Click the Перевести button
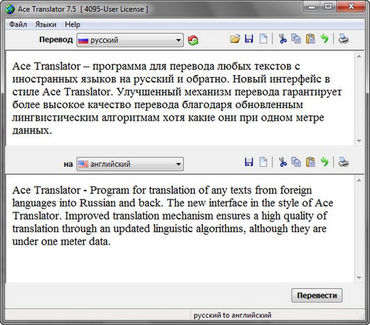The height and width of the screenshot is (325, 370). click(317, 295)
